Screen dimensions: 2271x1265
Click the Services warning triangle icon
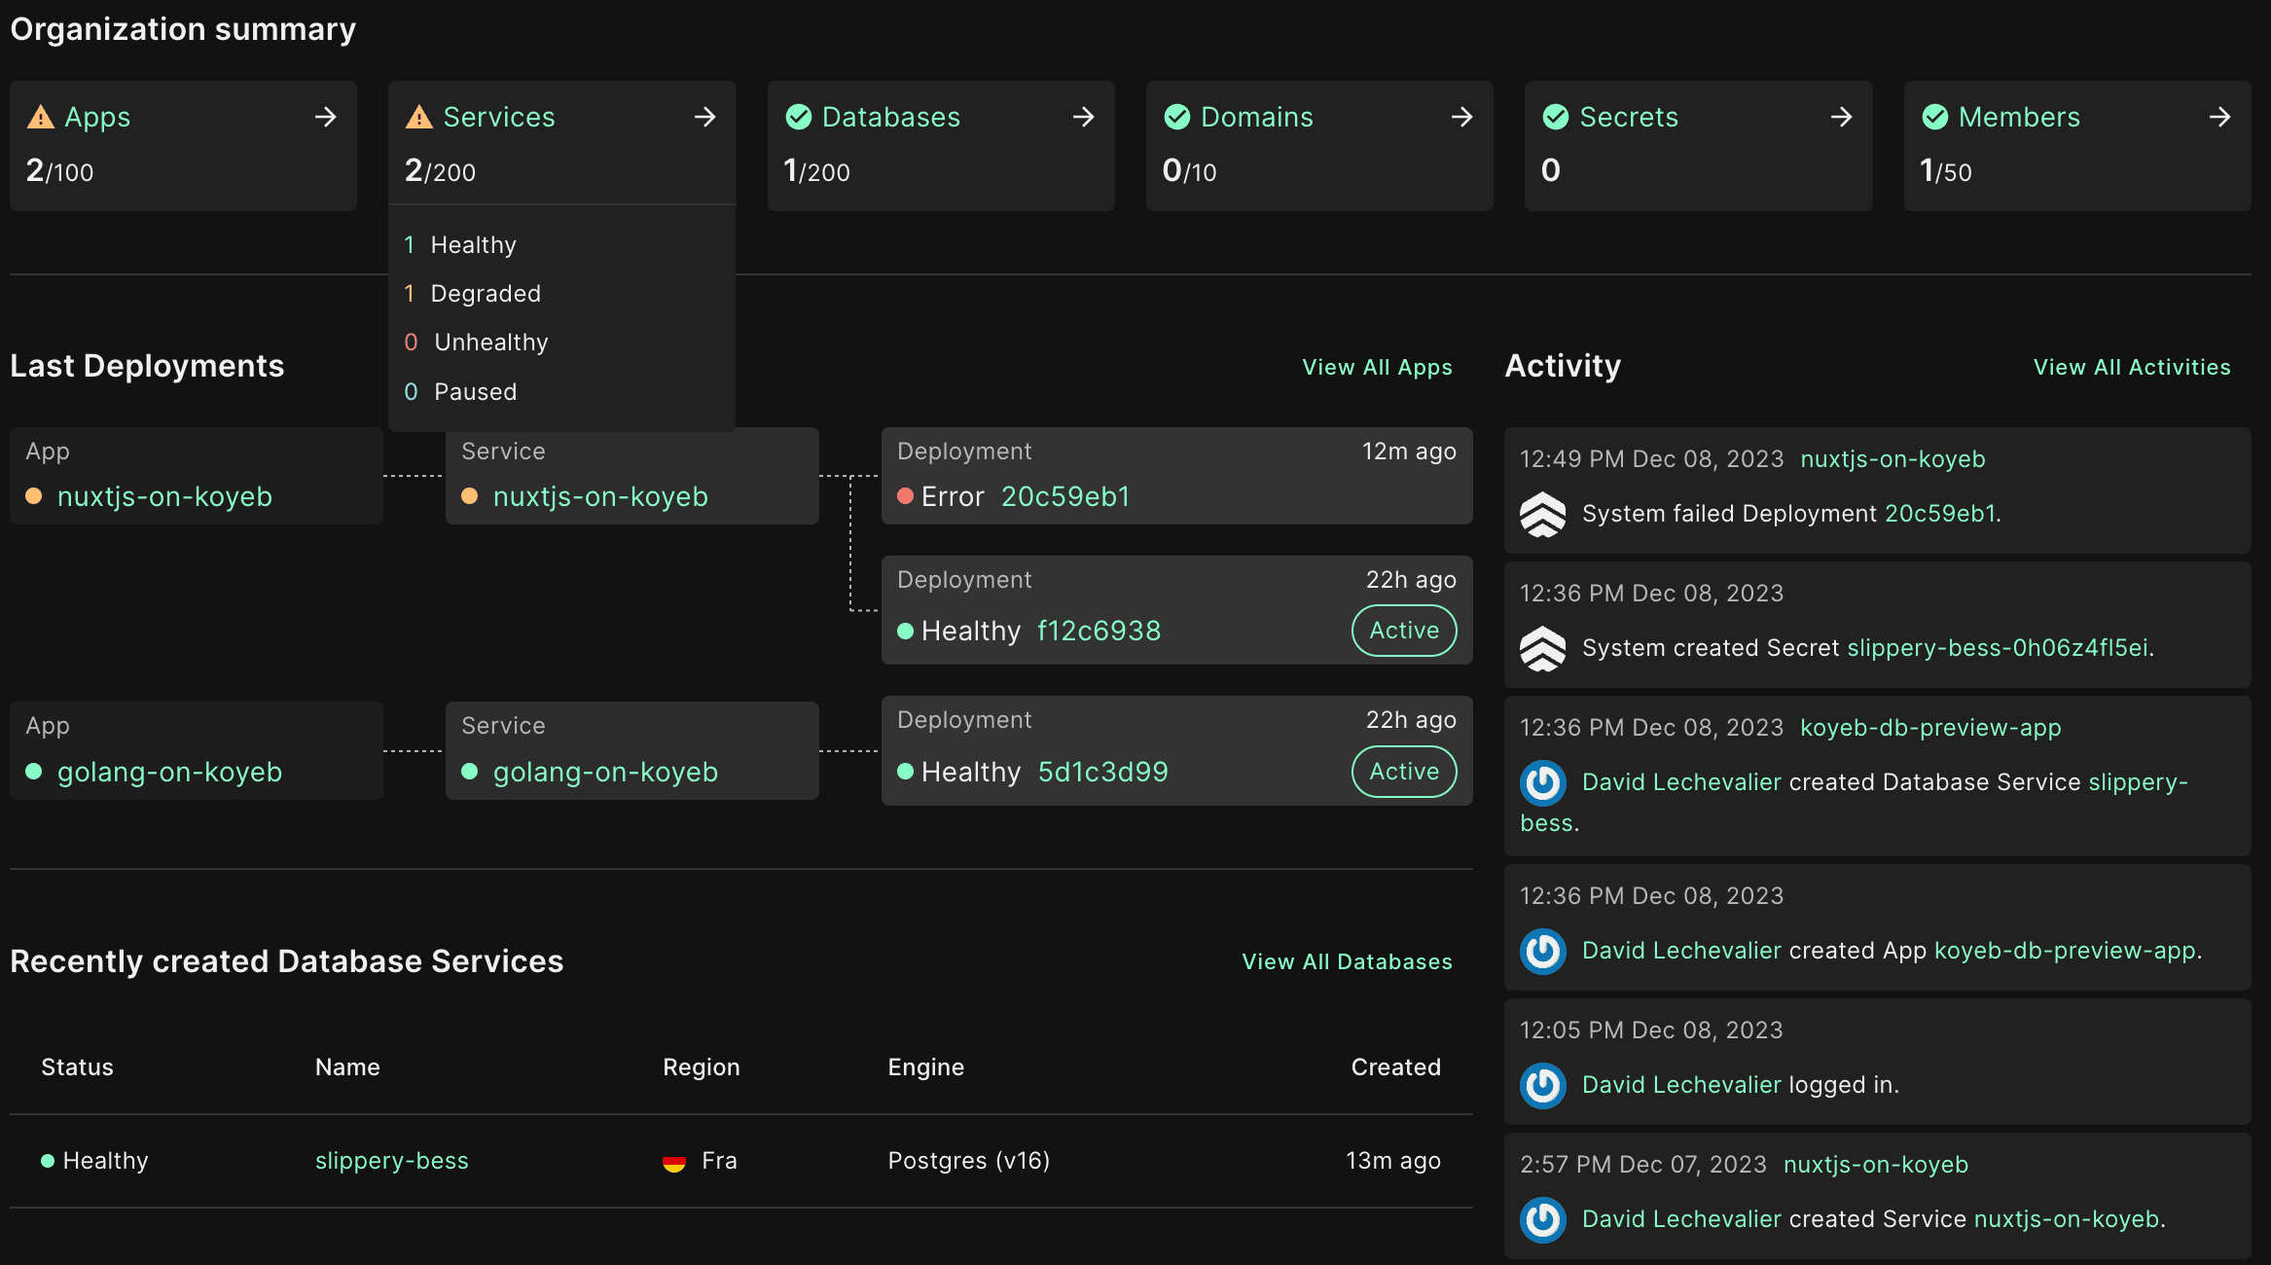point(419,118)
